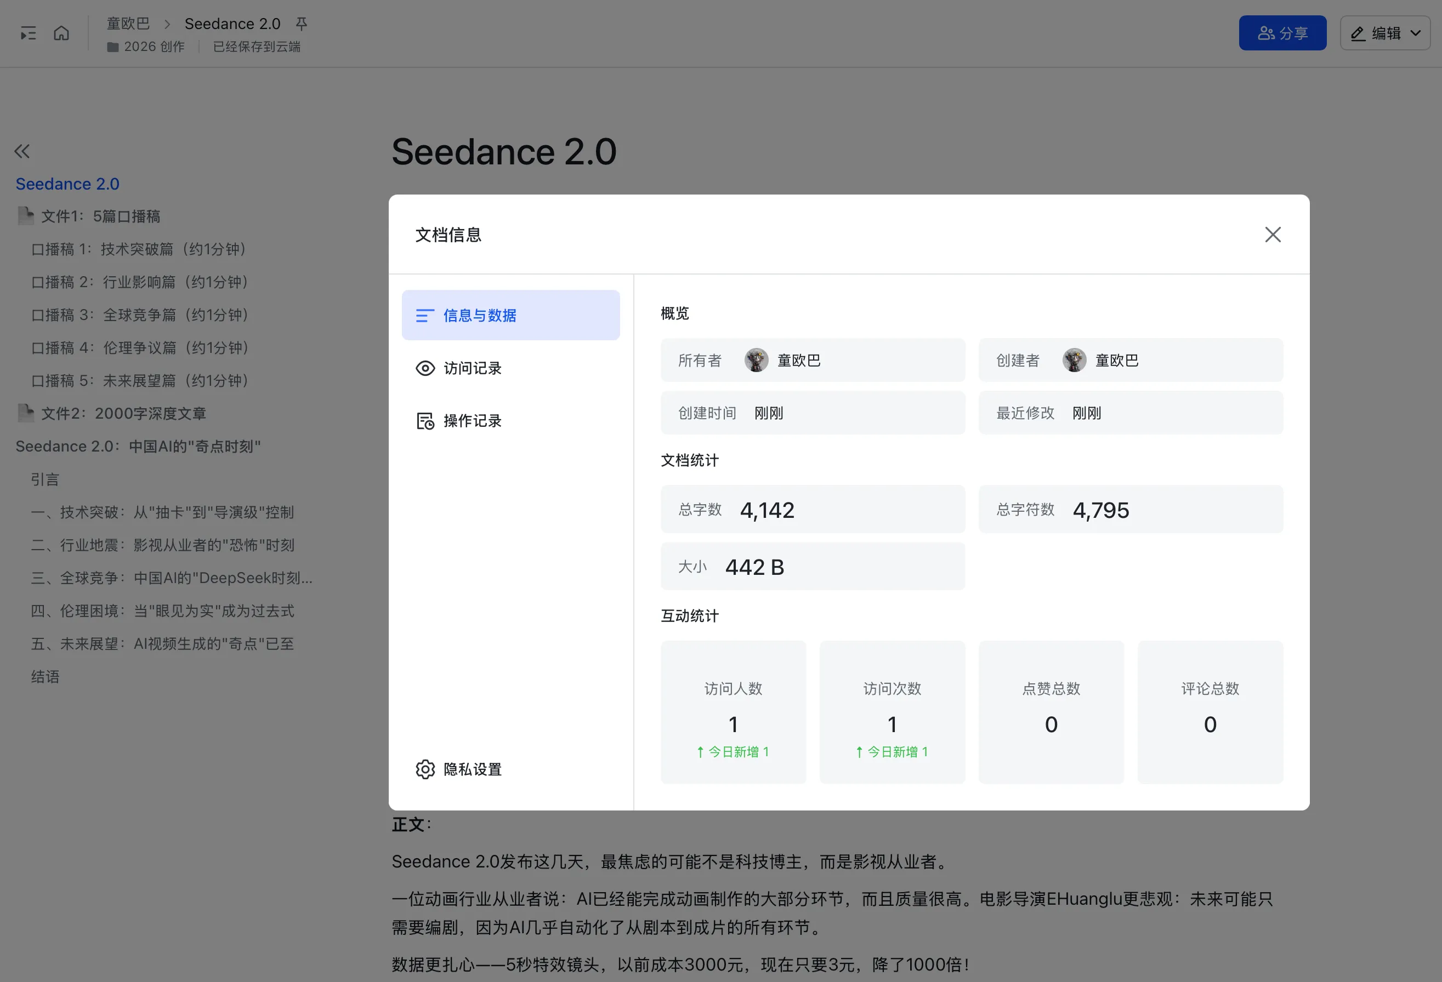Collapse outline with double-chevron icon
This screenshot has width=1442, height=982.
coord(22,151)
